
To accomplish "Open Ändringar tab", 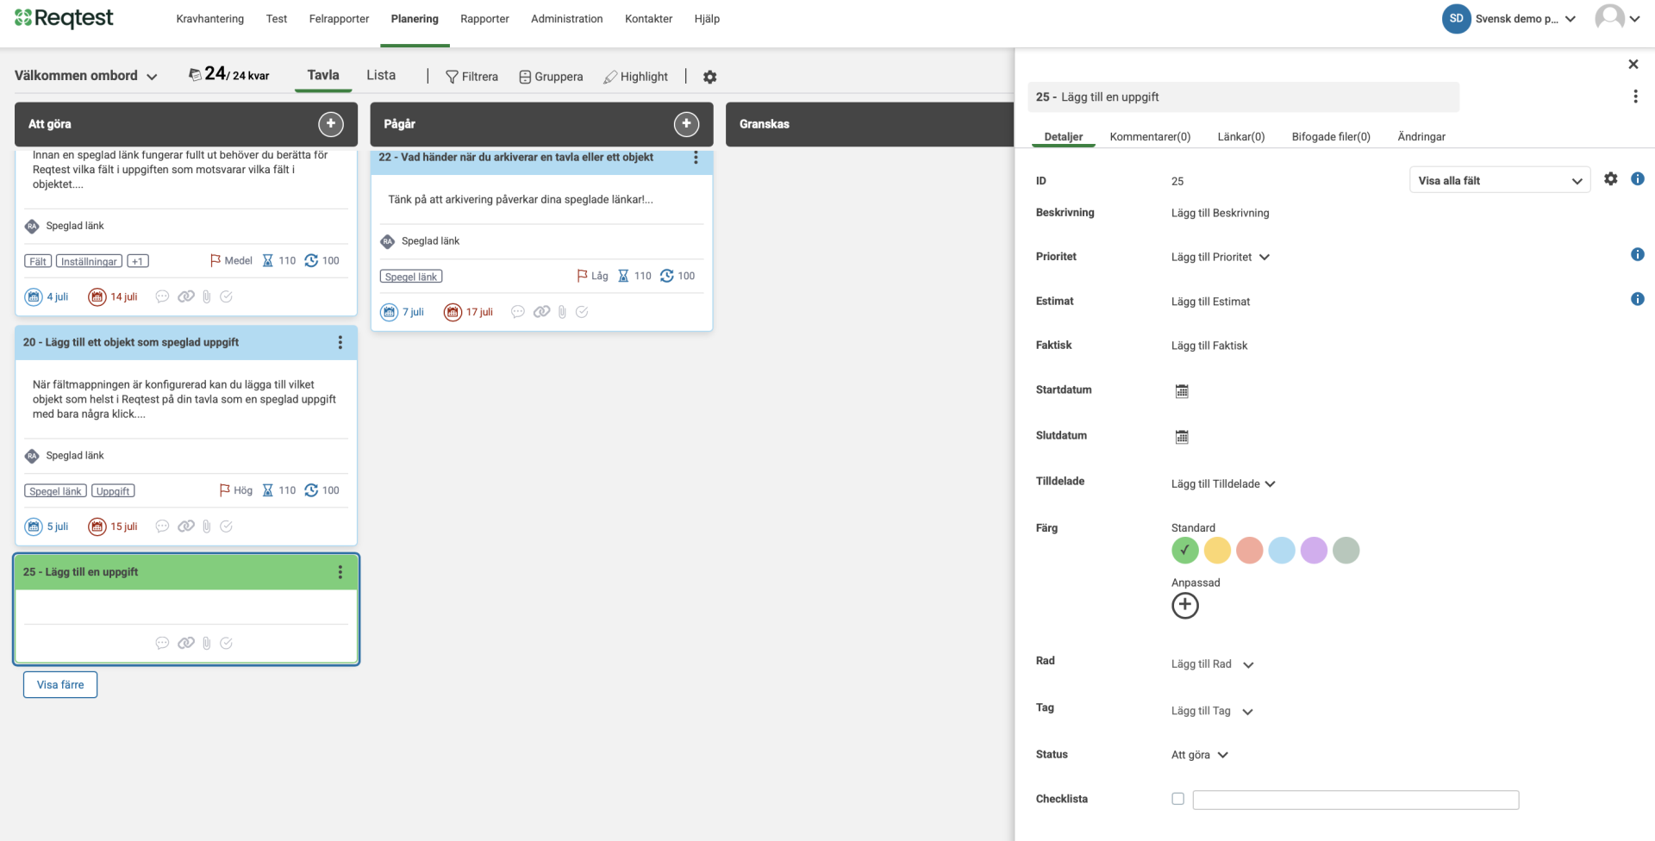I will point(1421,137).
